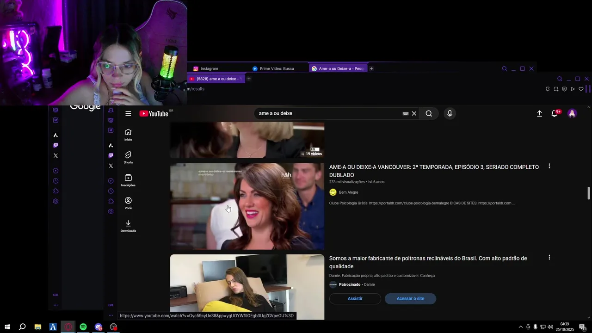Open history clock in the back window sidebar
592x333 pixels.
tap(55, 181)
